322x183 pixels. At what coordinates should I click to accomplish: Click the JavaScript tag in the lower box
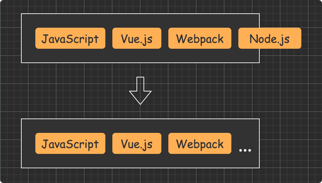tap(70, 143)
